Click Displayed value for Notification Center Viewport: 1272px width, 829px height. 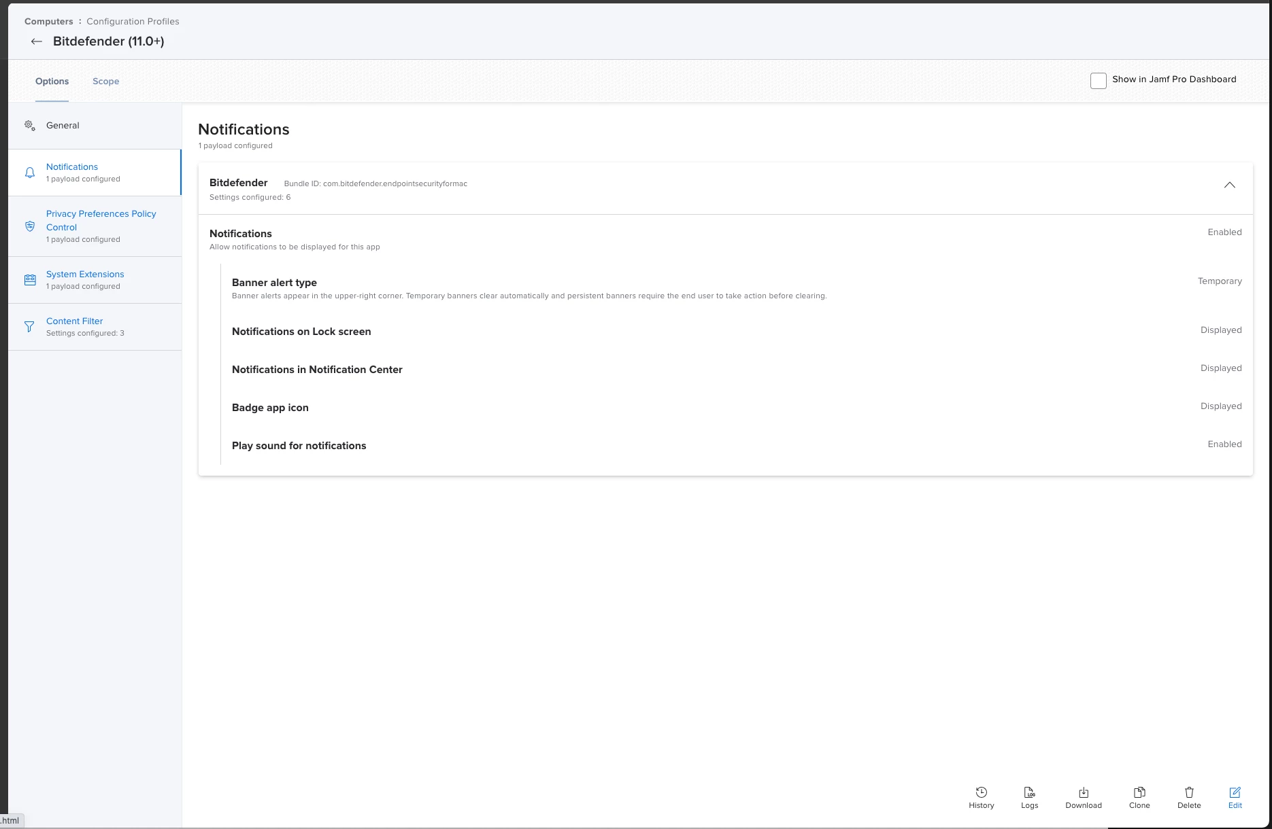click(x=1221, y=368)
